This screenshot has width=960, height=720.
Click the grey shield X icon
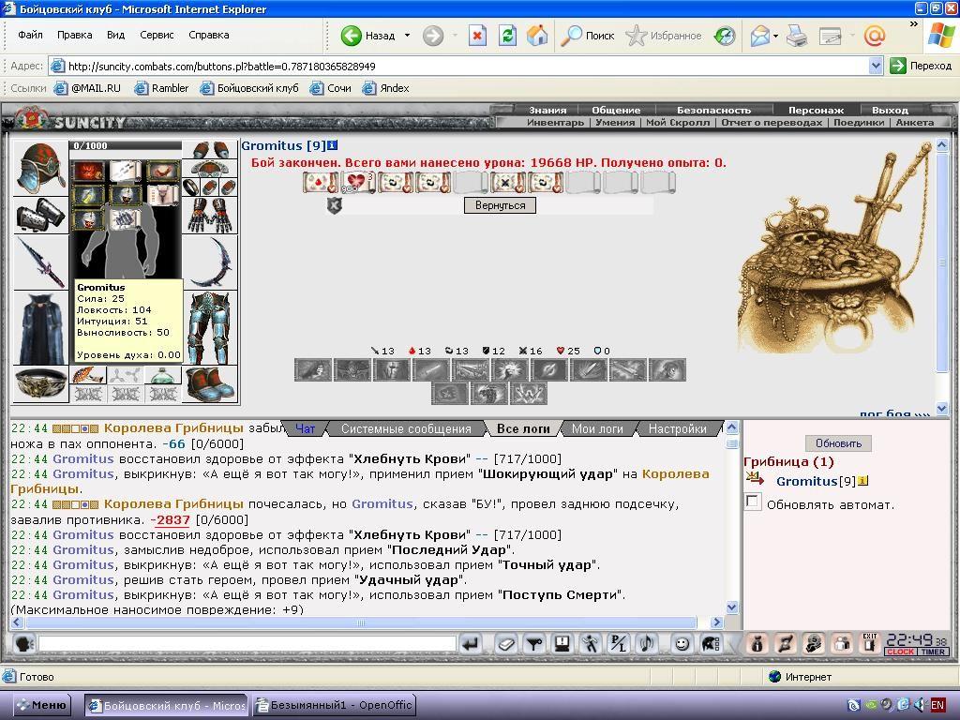[334, 205]
